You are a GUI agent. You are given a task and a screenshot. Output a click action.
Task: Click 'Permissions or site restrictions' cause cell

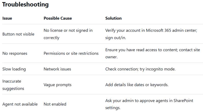[71, 53]
